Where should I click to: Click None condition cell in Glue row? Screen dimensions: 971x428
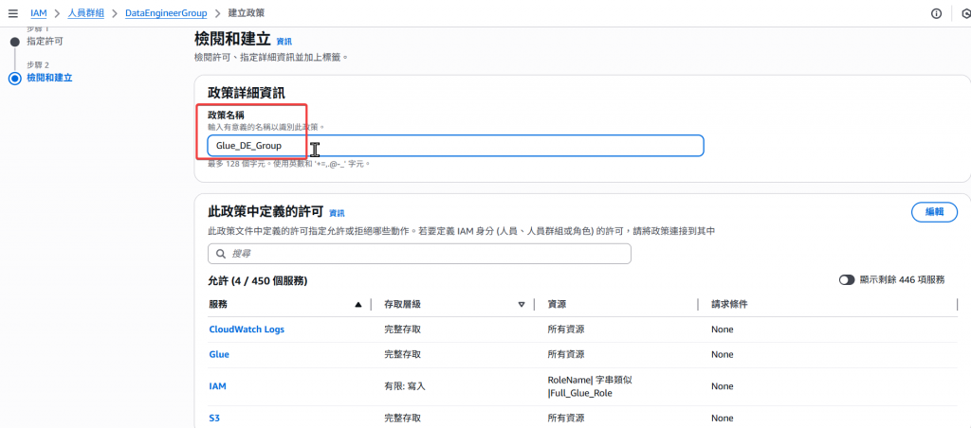[x=722, y=354]
